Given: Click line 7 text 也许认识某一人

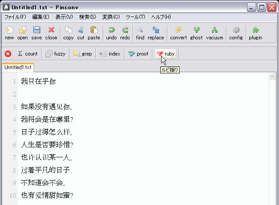Looking at the screenshot, I should [x=46, y=157].
